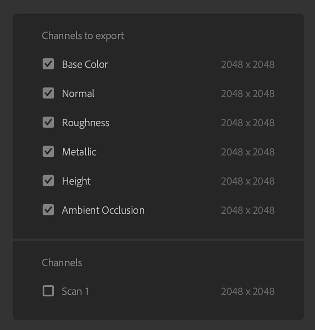Enable the Scan 1 checkbox
Screen dimensions: 315x330
pos(48,291)
